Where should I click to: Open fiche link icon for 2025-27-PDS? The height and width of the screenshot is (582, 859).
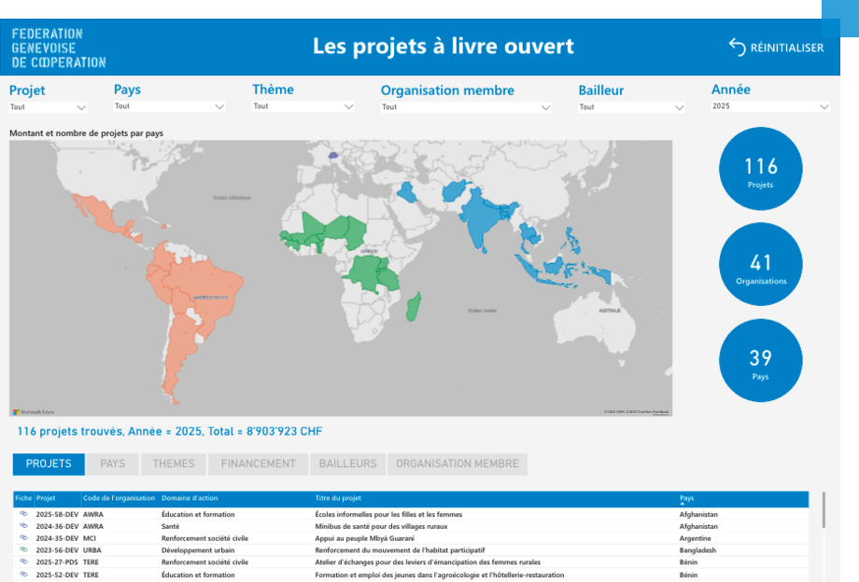(23, 562)
